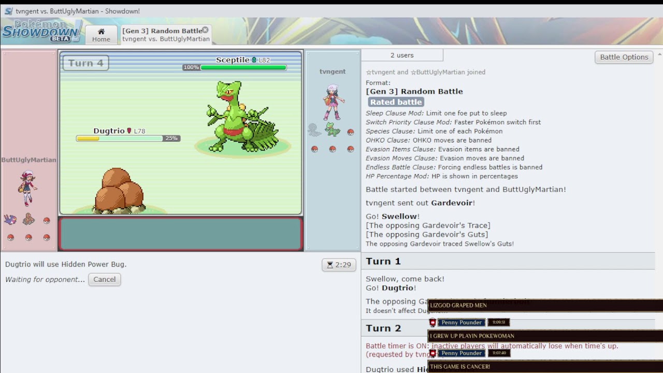
Task: Click the Dugtrio team icon in sidebar
Action: (x=28, y=220)
